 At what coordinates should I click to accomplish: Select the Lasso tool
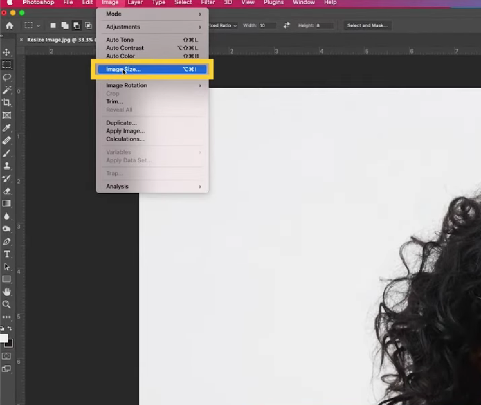[x=6, y=78]
